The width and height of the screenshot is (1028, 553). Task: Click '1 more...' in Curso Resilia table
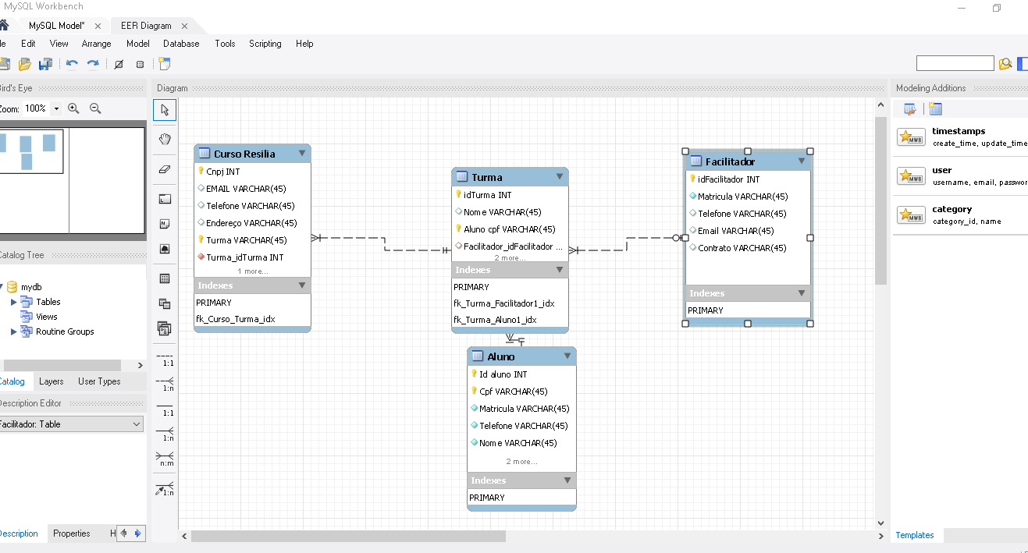[252, 271]
